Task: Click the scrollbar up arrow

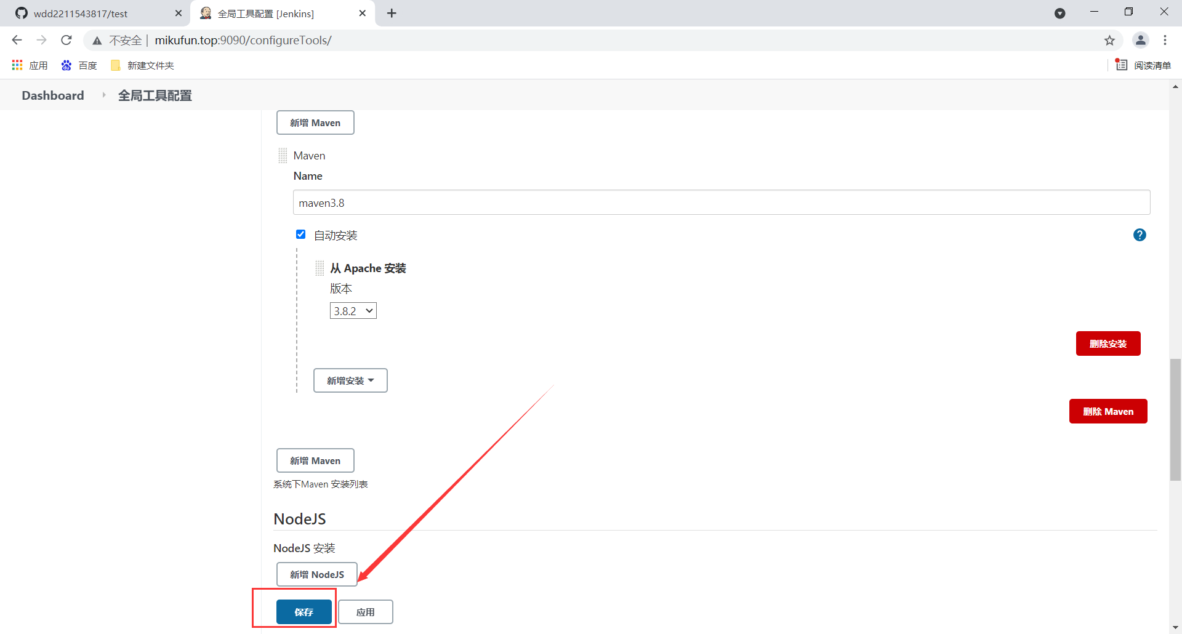Action: coord(1175,87)
